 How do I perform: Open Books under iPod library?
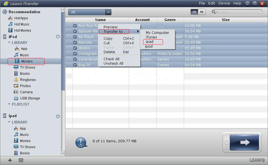tap(22, 73)
